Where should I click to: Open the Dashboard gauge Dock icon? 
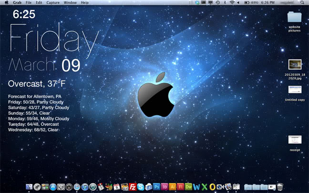click(x=69, y=186)
